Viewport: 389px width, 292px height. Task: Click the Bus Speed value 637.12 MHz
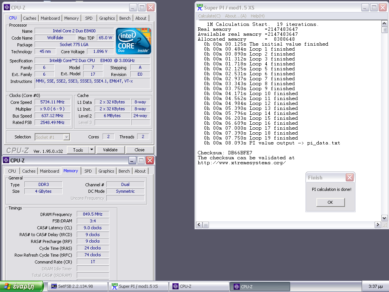tap(52, 116)
